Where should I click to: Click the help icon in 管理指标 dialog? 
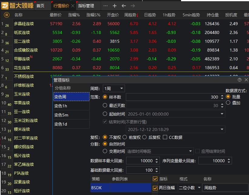(240, 80)
